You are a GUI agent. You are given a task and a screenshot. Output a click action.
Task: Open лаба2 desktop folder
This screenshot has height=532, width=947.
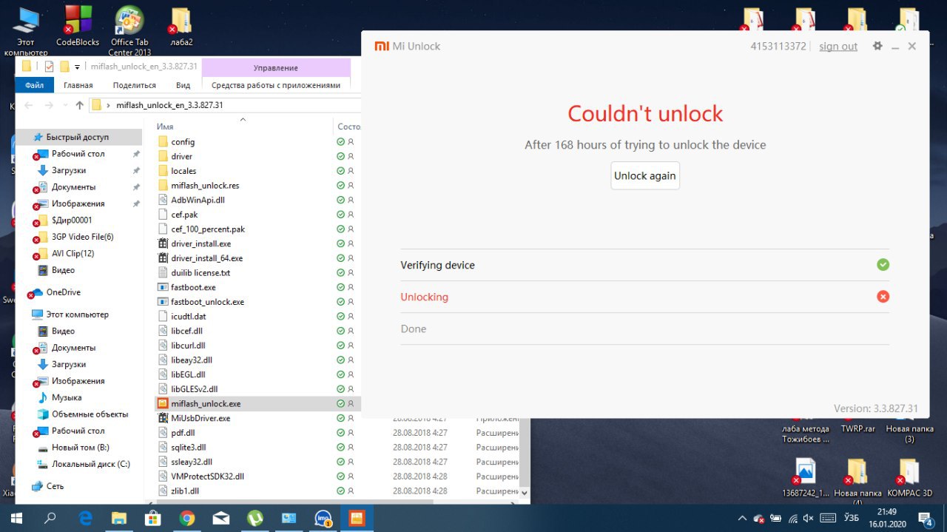tap(181, 27)
